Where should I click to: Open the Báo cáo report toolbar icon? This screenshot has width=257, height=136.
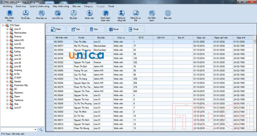(168, 13)
